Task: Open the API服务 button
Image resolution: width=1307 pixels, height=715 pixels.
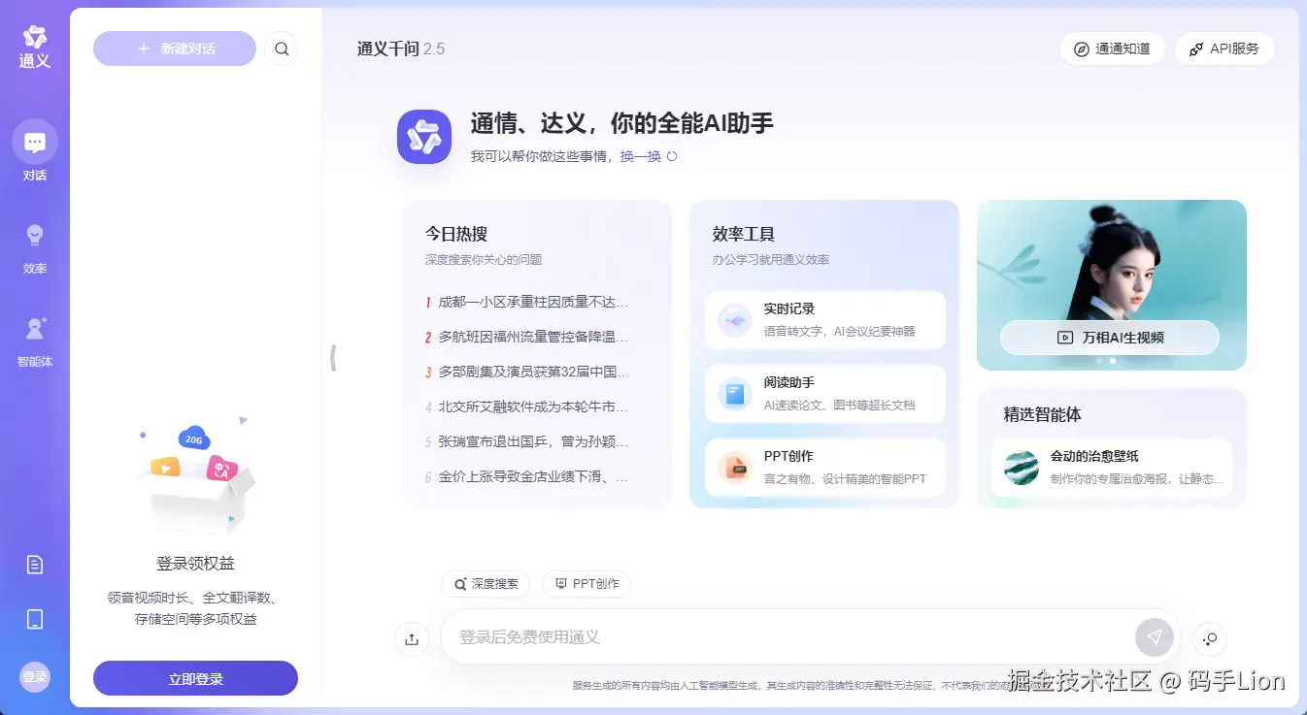Action: coord(1224,49)
